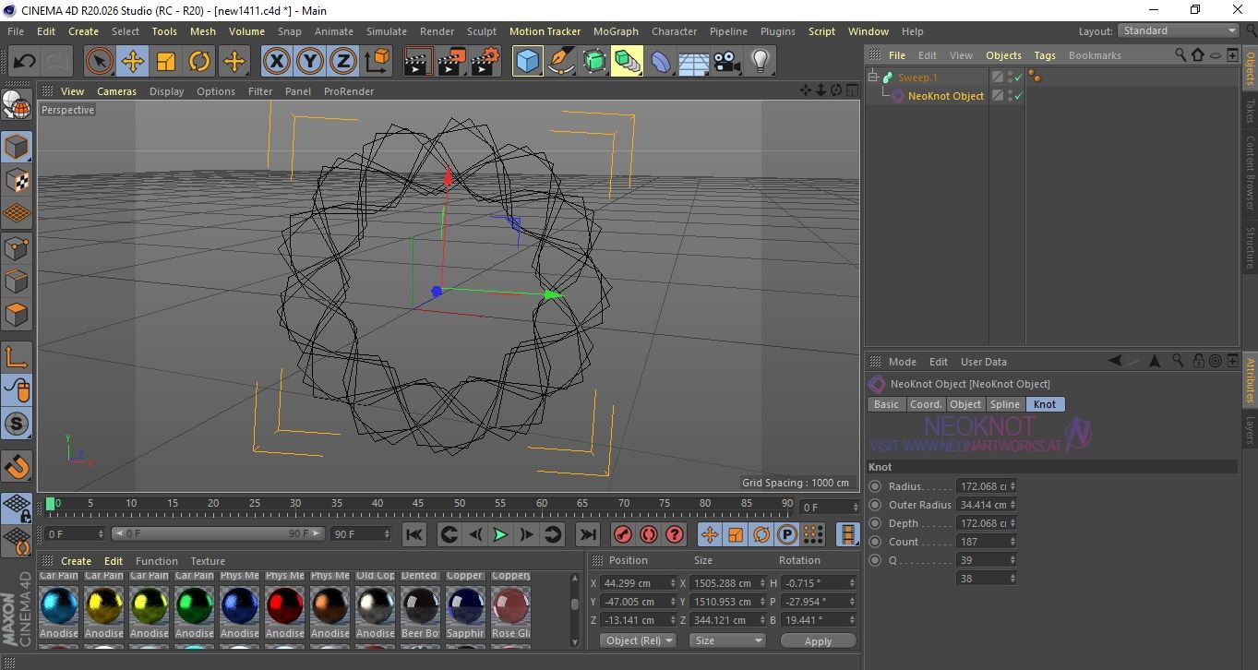
Task: Select the red Anodised material swatch
Action: tap(285, 605)
